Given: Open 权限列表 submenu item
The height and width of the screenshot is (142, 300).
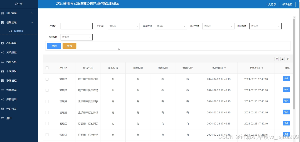Looking at the screenshot, I should pos(19,31).
